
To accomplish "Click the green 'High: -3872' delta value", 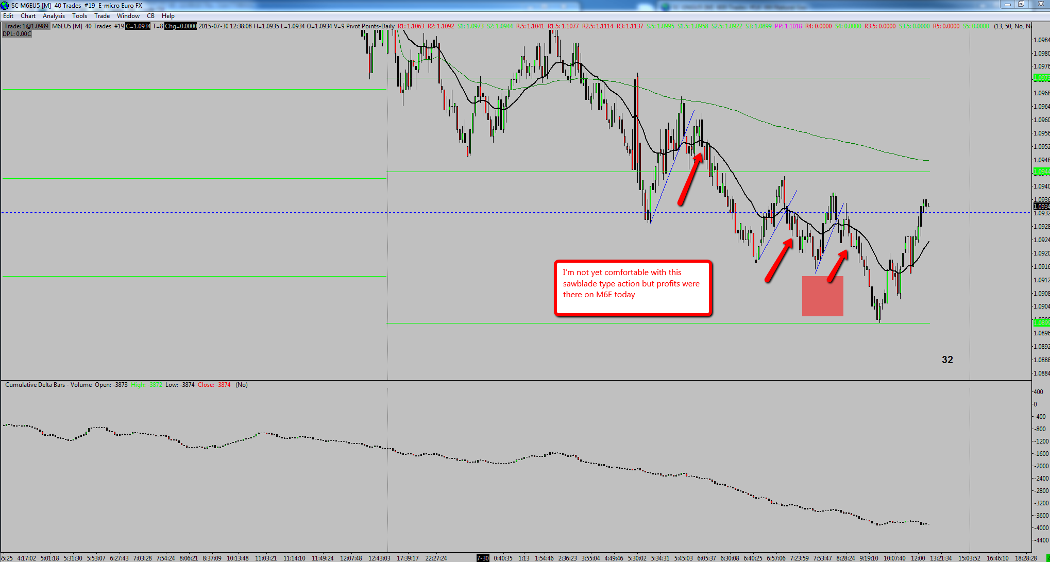I will [x=146, y=385].
